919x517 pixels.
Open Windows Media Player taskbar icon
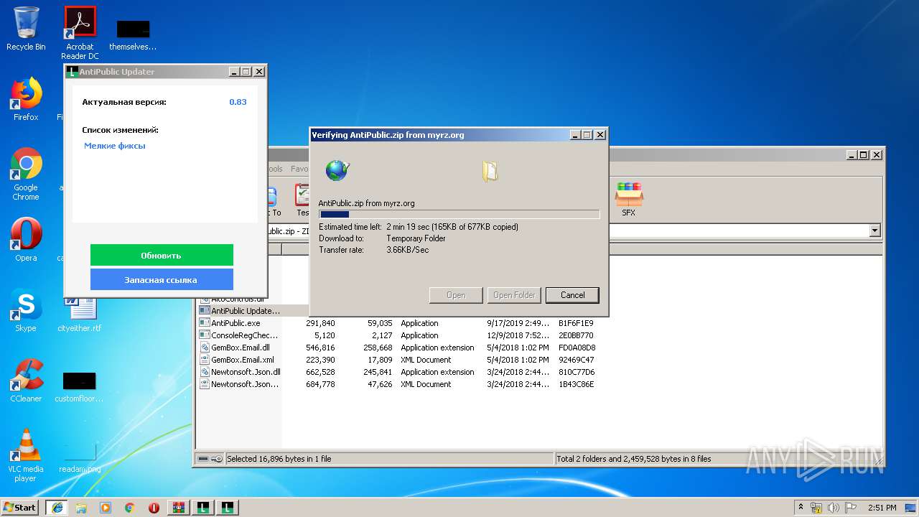106,508
